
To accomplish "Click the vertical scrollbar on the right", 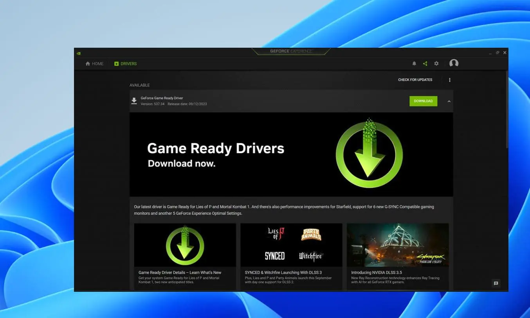I will tap(507, 110).
